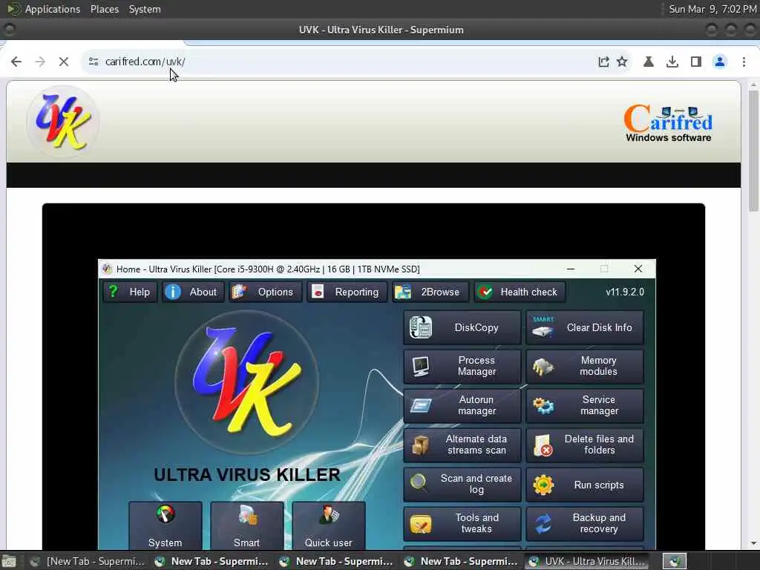Screen dimensions: 760x570
Task: Open the Quick user tile
Action: tap(329, 526)
